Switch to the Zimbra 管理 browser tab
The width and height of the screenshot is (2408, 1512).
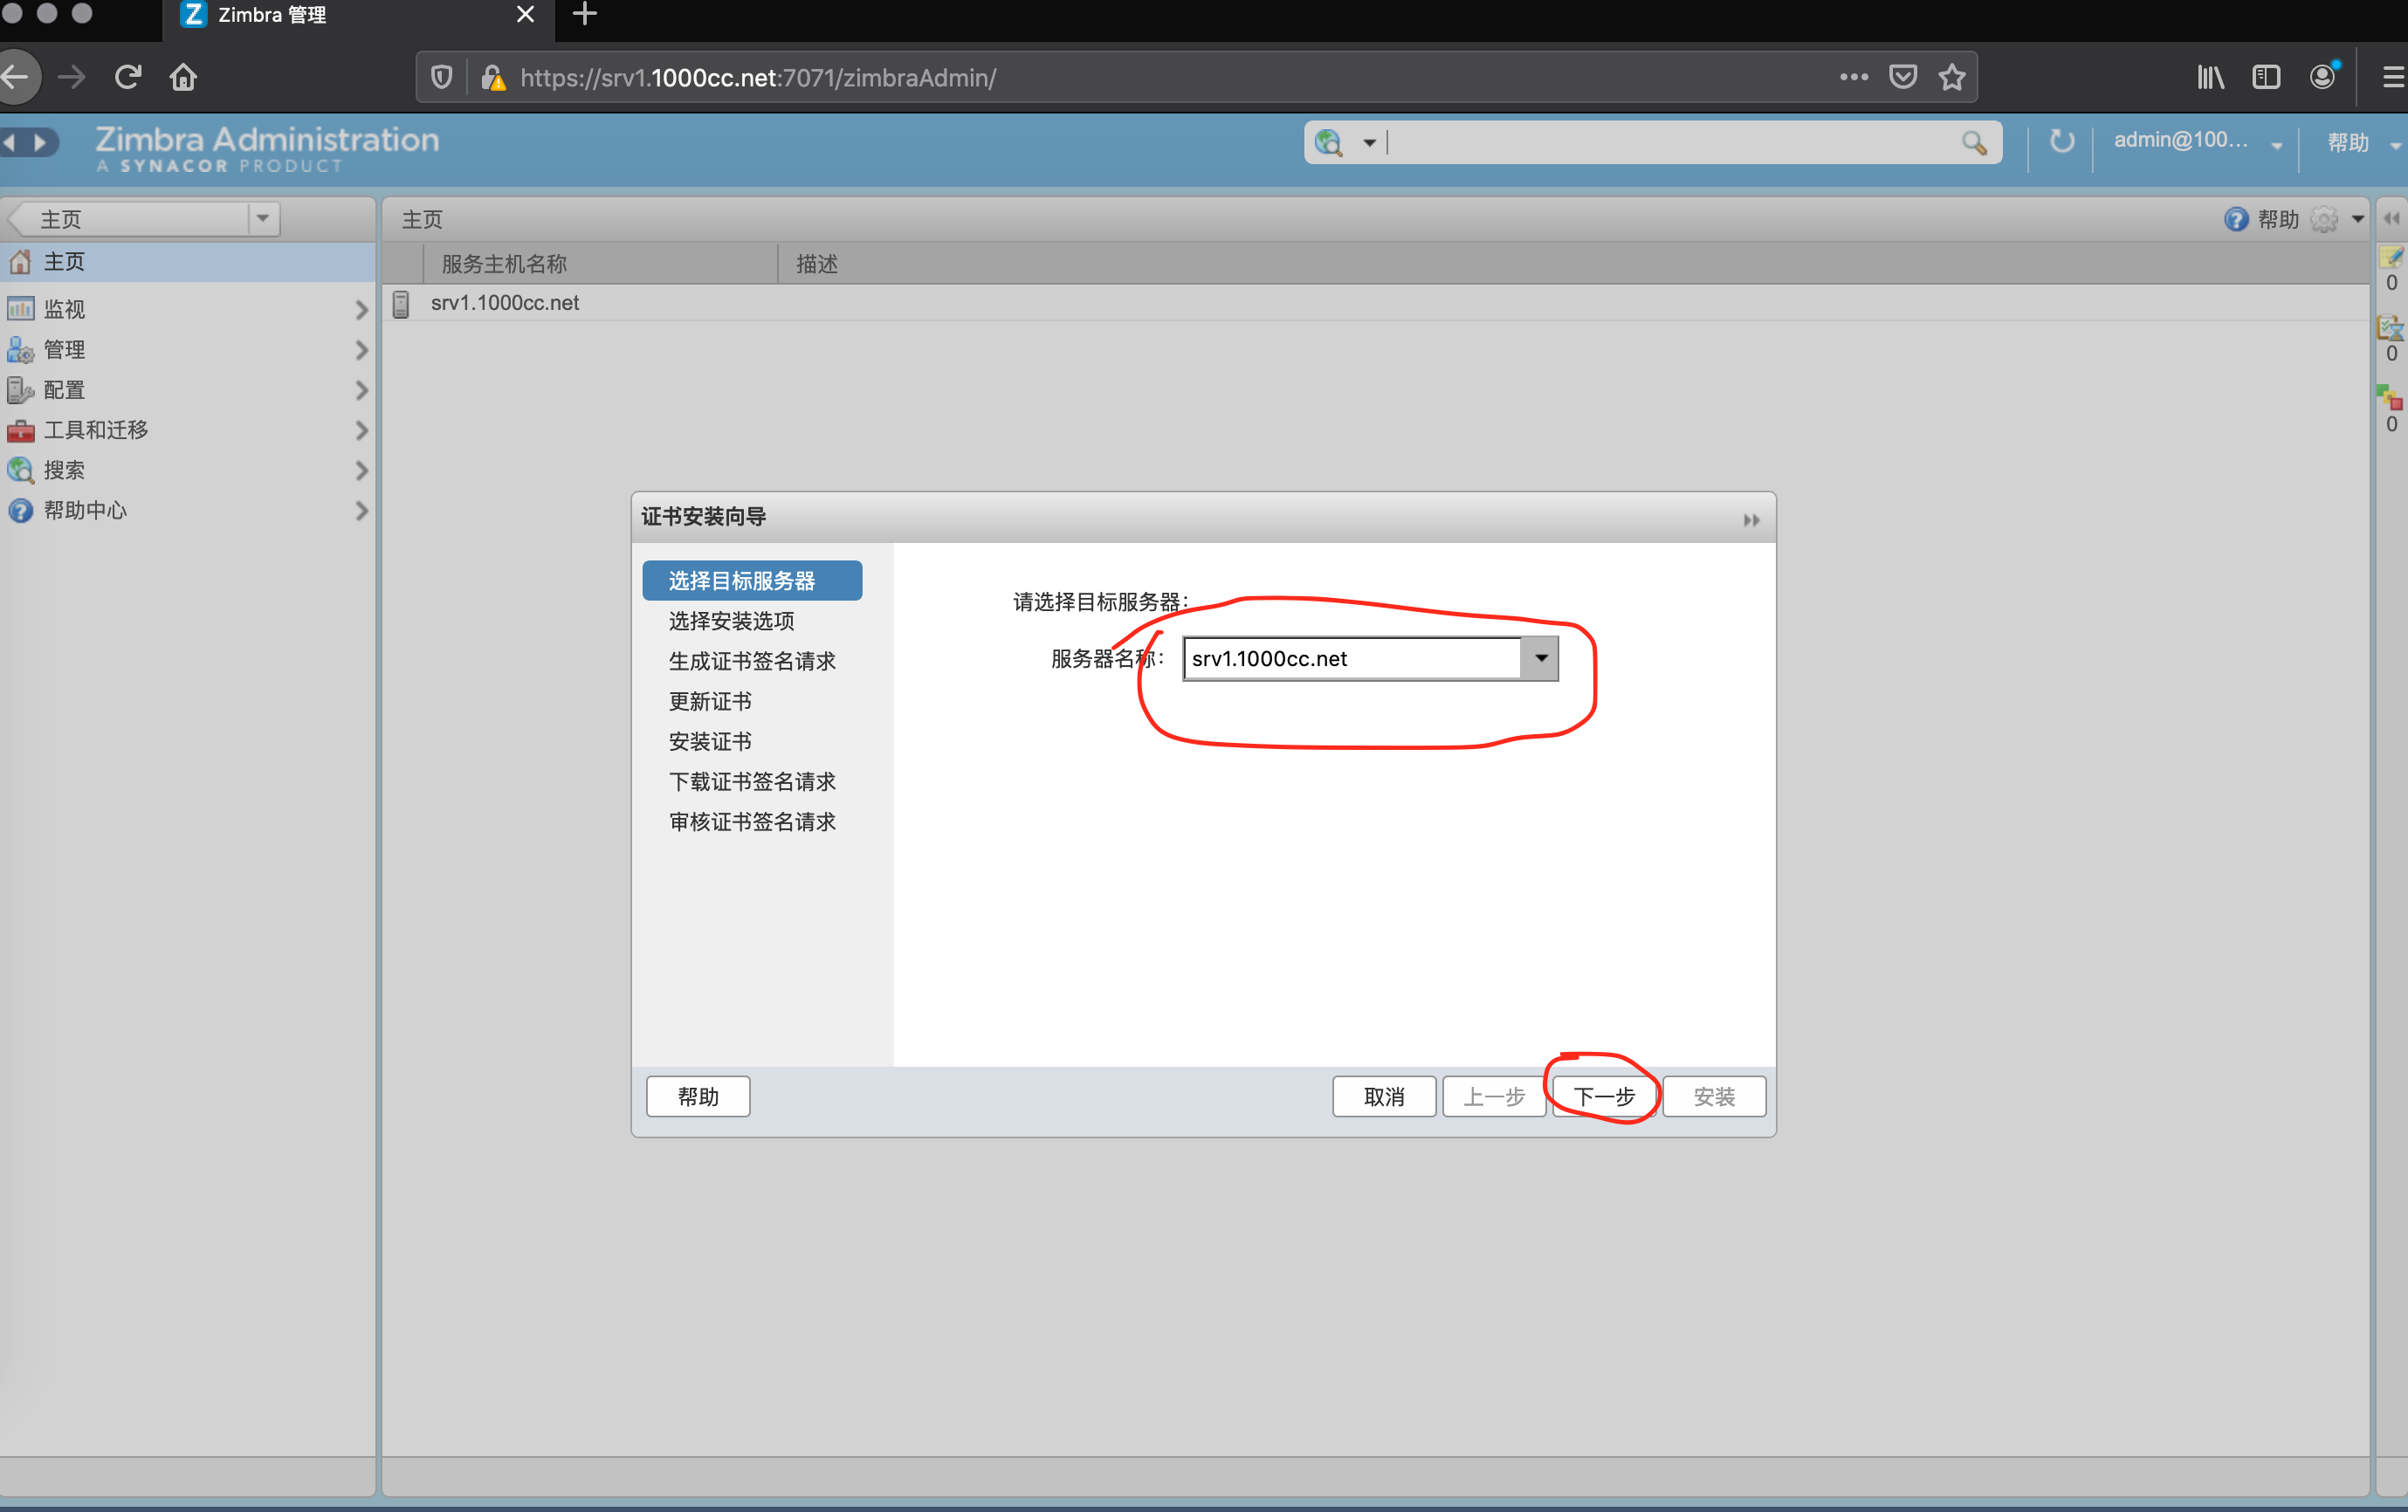point(358,15)
